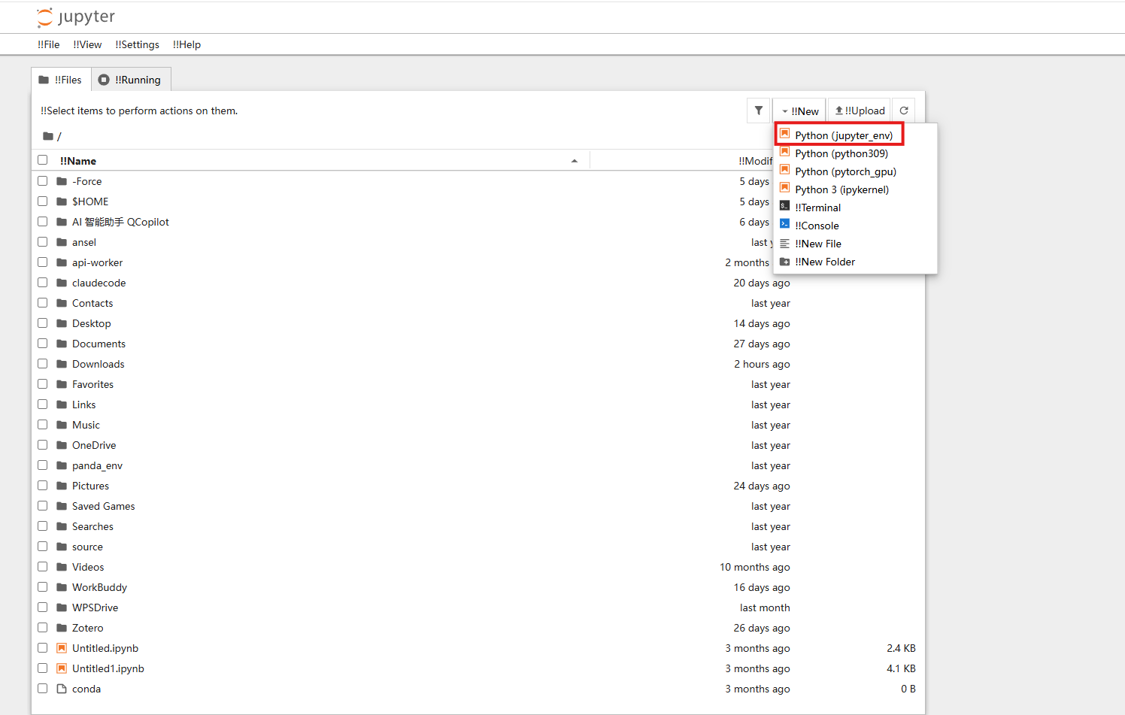The width and height of the screenshot is (1125, 715).
Task: Check the box for AI 智能助手 QCopilot
Action: pos(43,222)
